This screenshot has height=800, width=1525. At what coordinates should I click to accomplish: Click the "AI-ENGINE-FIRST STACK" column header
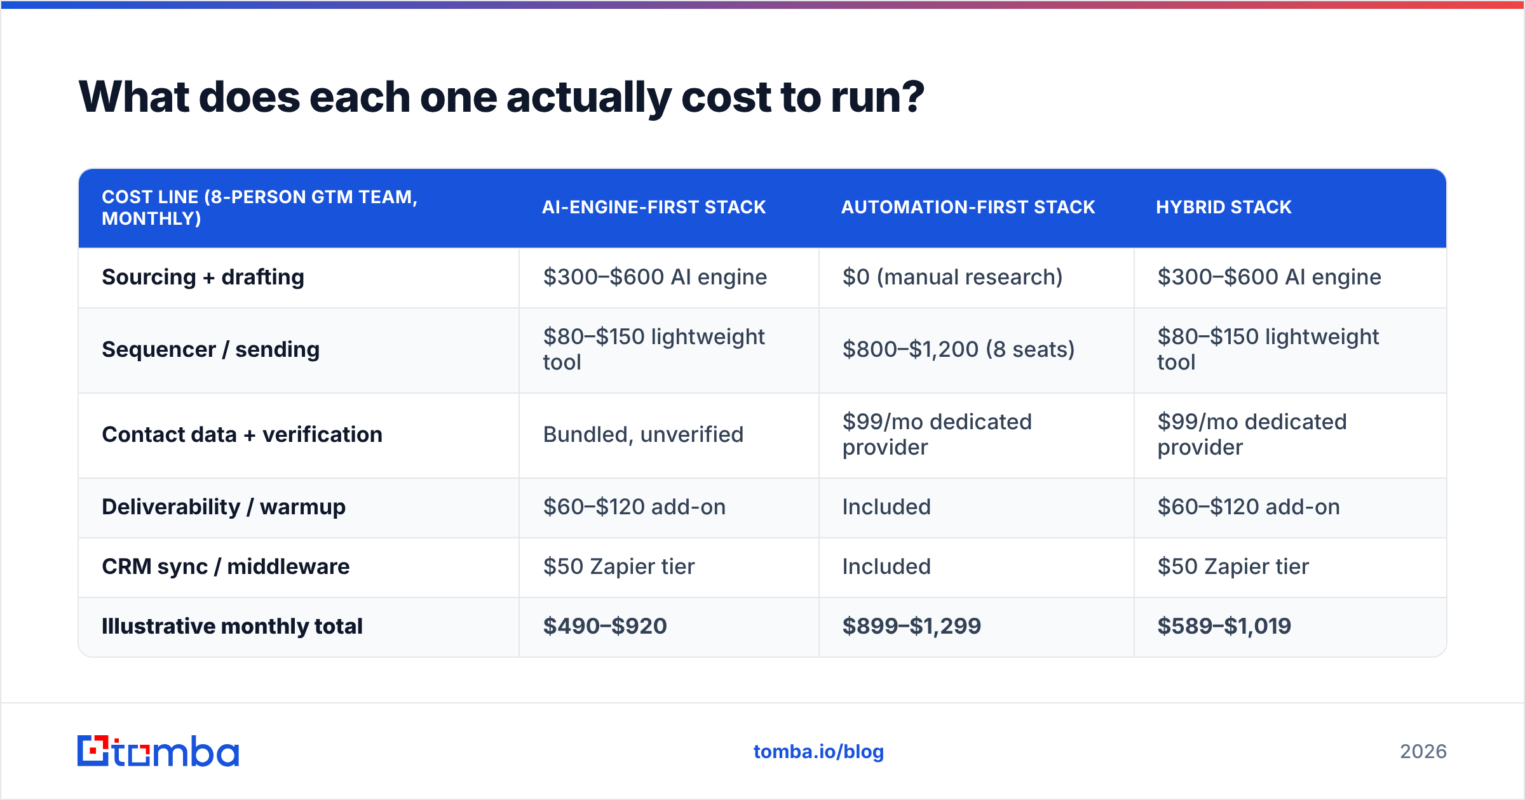pos(654,207)
